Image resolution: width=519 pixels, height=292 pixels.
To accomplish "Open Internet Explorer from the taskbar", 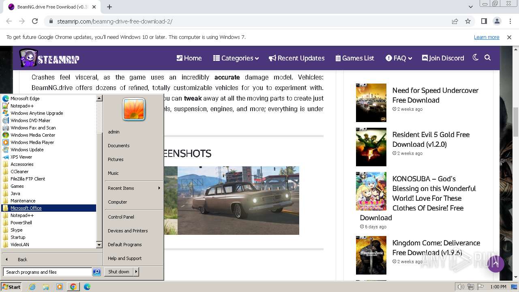I will 32,287.
